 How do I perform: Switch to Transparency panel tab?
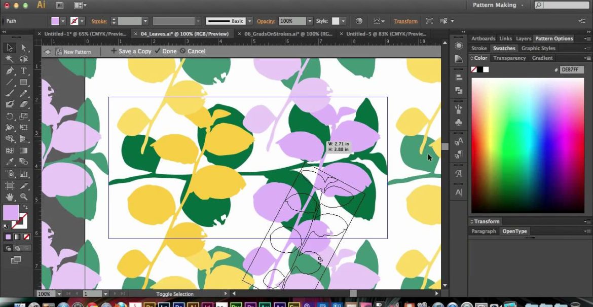(509, 58)
